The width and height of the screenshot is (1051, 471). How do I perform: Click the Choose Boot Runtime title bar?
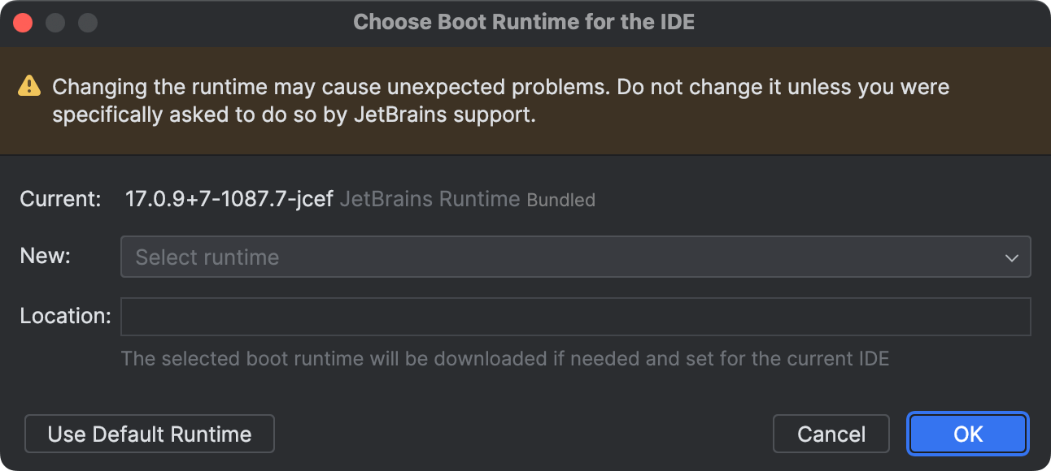pyautogui.click(x=524, y=22)
